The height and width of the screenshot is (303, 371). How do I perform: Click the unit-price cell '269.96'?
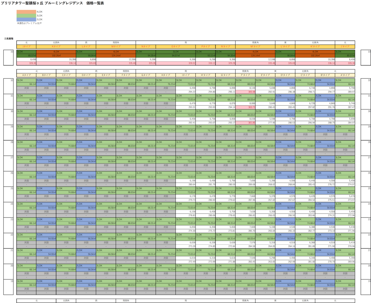pyautogui.click(x=345, y=262)
